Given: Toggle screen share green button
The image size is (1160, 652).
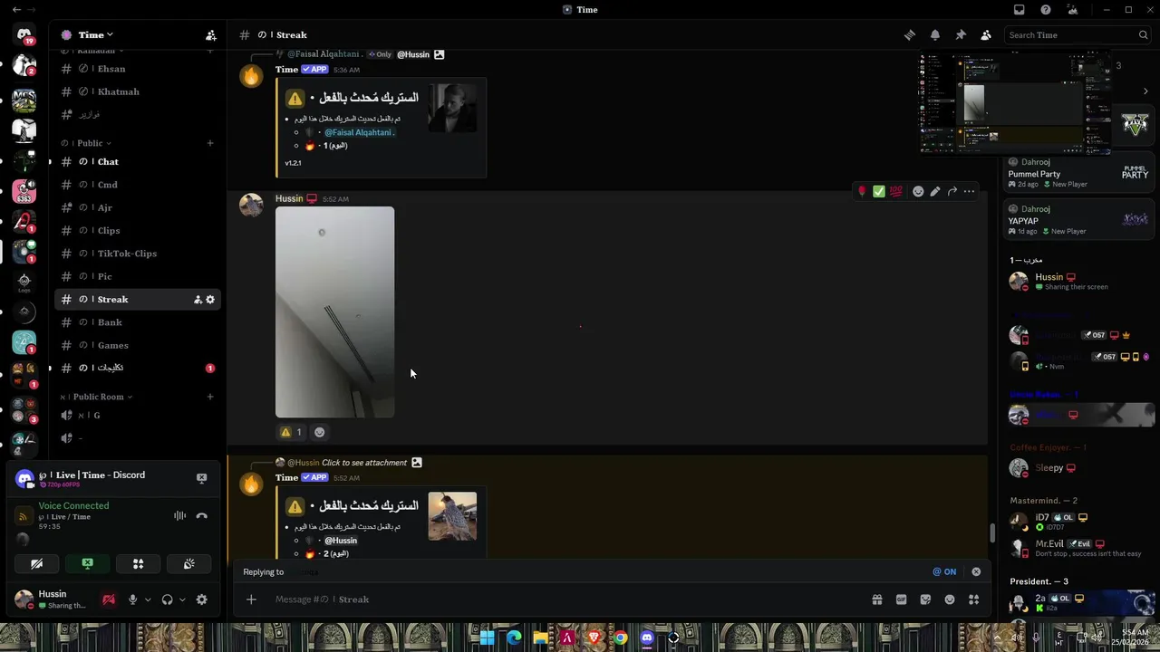Looking at the screenshot, I should pos(87,563).
